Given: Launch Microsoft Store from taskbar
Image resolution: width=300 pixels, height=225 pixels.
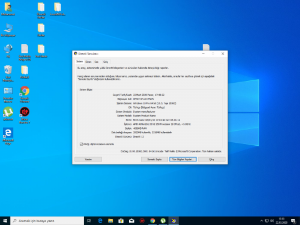Looking at the screenshot, I should click(121, 221).
